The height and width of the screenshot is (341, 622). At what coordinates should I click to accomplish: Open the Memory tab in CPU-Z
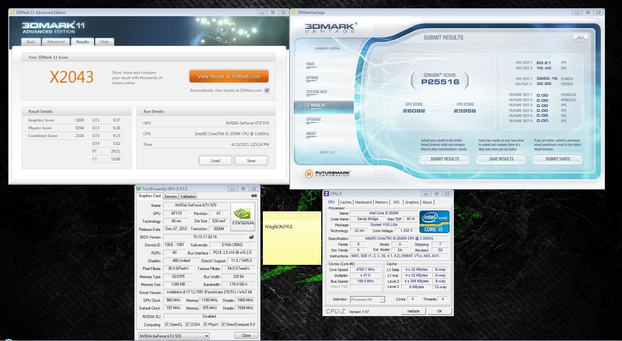coord(381,202)
